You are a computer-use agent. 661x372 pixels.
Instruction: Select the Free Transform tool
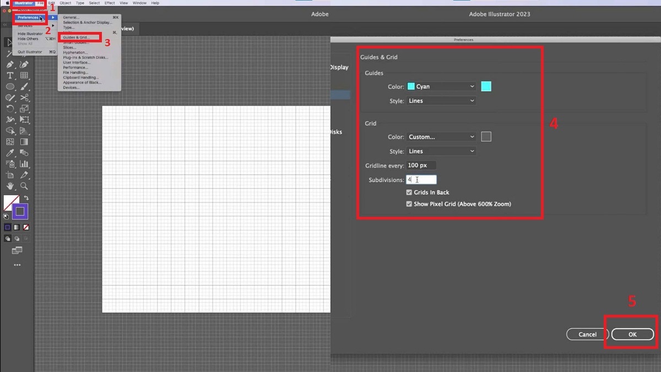(x=24, y=120)
